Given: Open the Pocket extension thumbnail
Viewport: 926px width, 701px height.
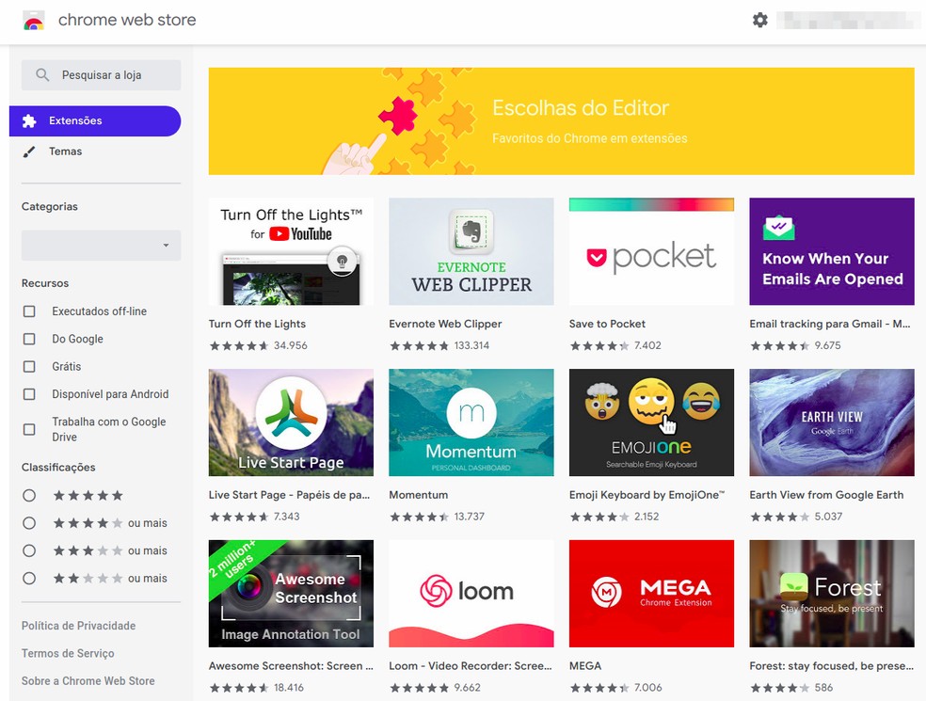Looking at the screenshot, I should click(651, 251).
